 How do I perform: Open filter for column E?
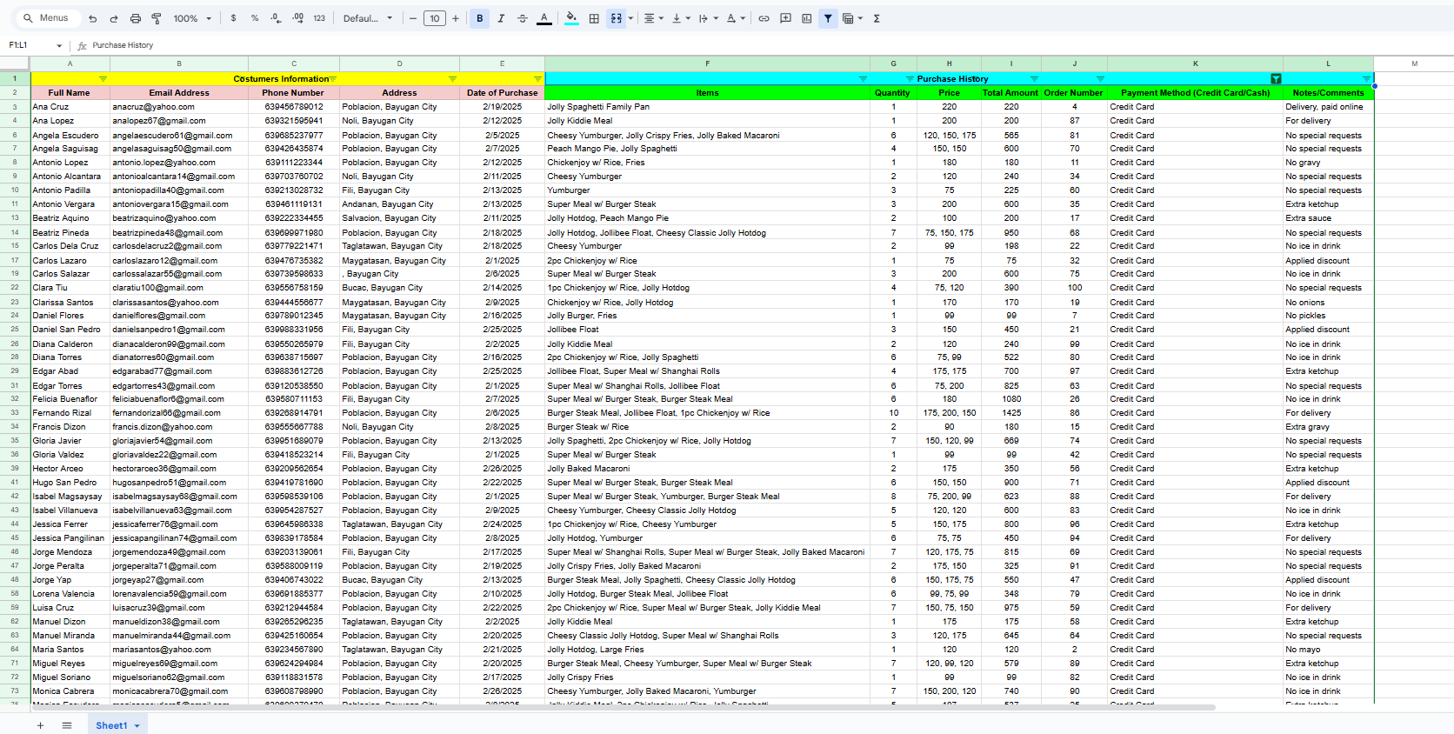(537, 79)
